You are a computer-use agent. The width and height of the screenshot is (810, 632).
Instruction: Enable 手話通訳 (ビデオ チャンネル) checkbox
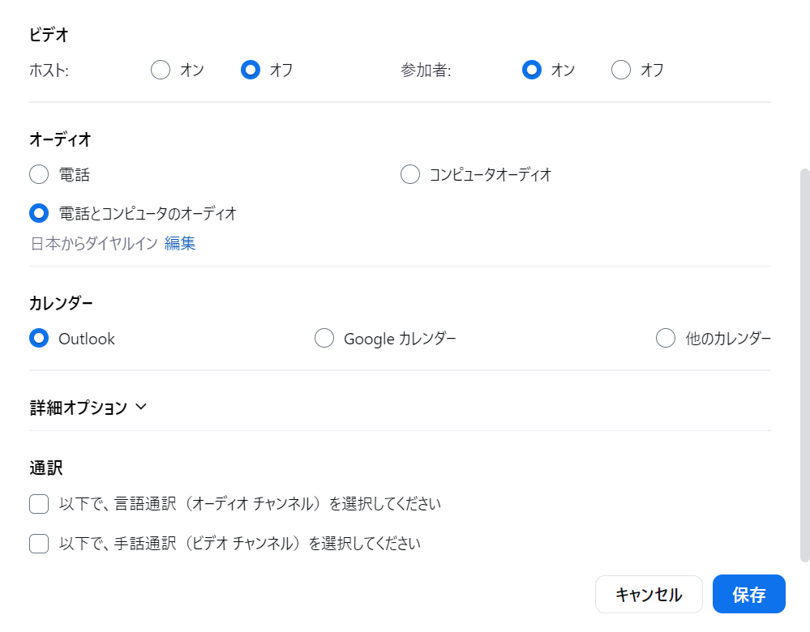tap(39, 544)
